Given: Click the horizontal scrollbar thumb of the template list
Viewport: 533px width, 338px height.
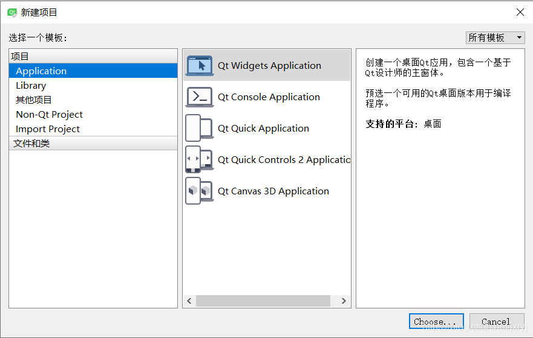Looking at the screenshot, I should click(263, 301).
